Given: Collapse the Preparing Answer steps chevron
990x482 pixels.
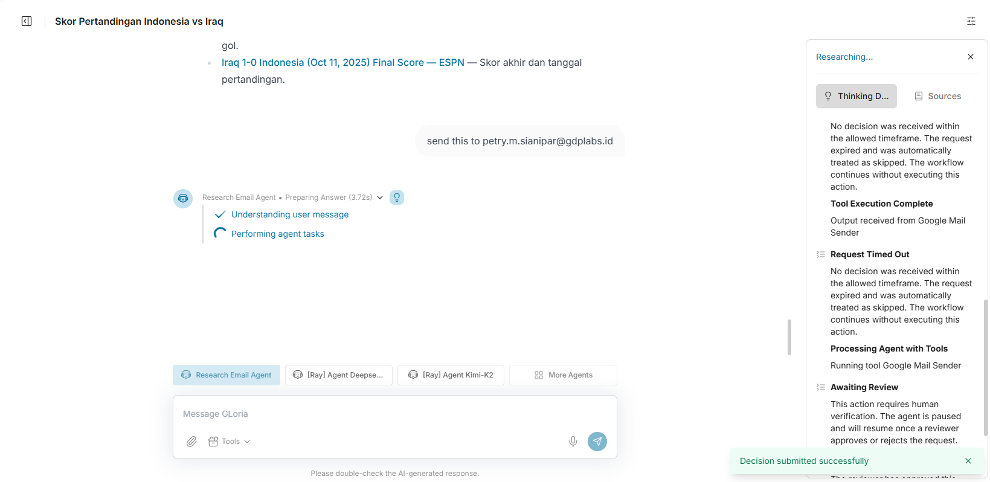Looking at the screenshot, I should pos(380,198).
